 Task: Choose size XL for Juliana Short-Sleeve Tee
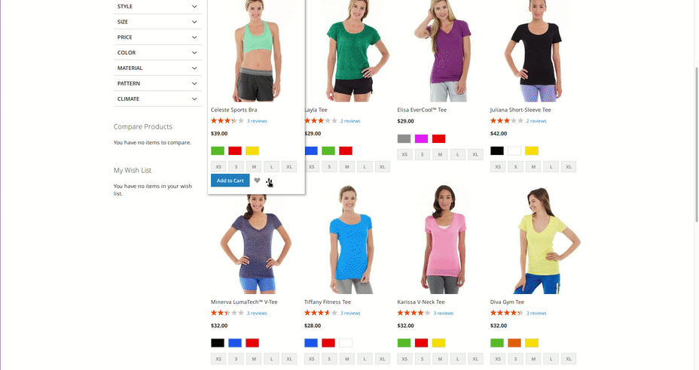(x=569, y=167)
